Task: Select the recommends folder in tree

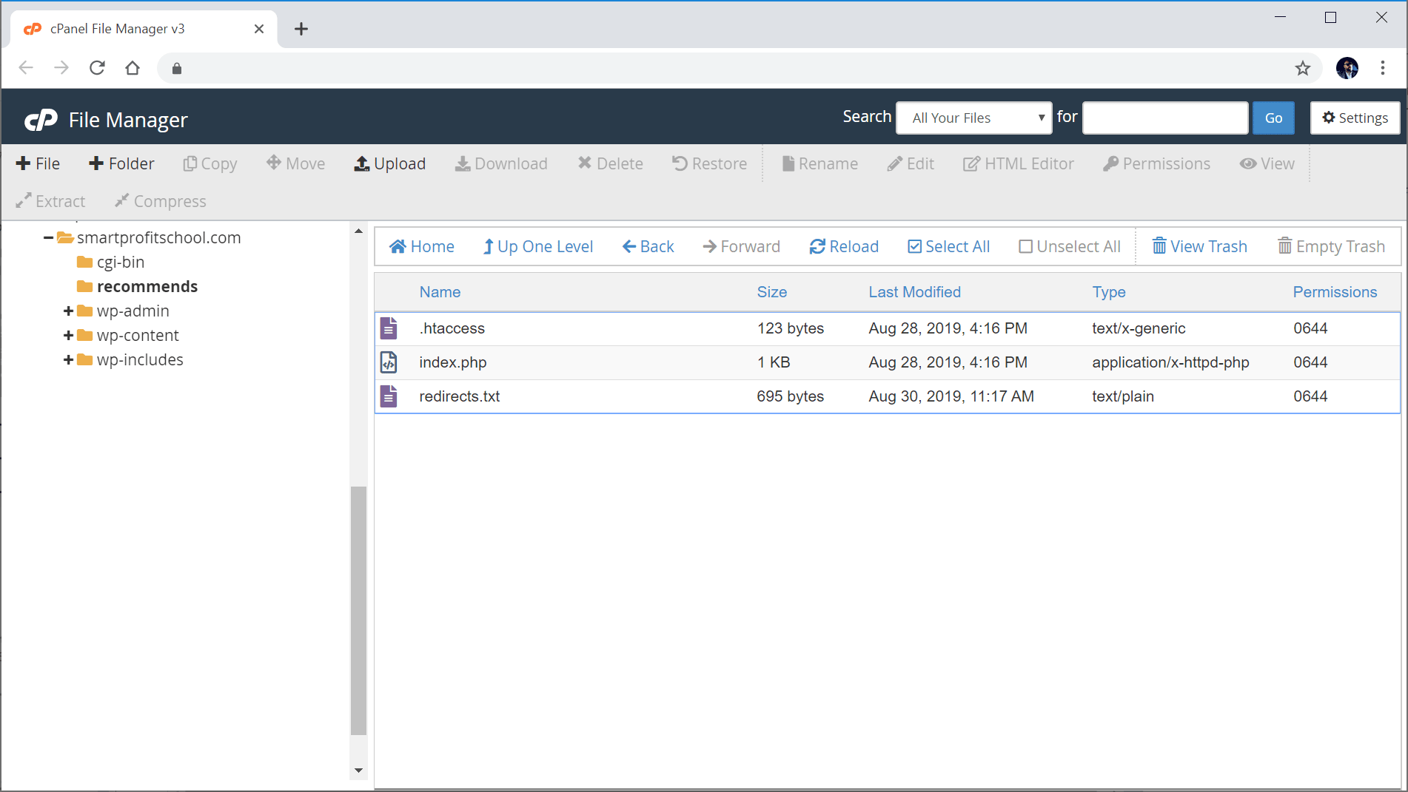Action: pyautogui.click(x=147, y=286)
